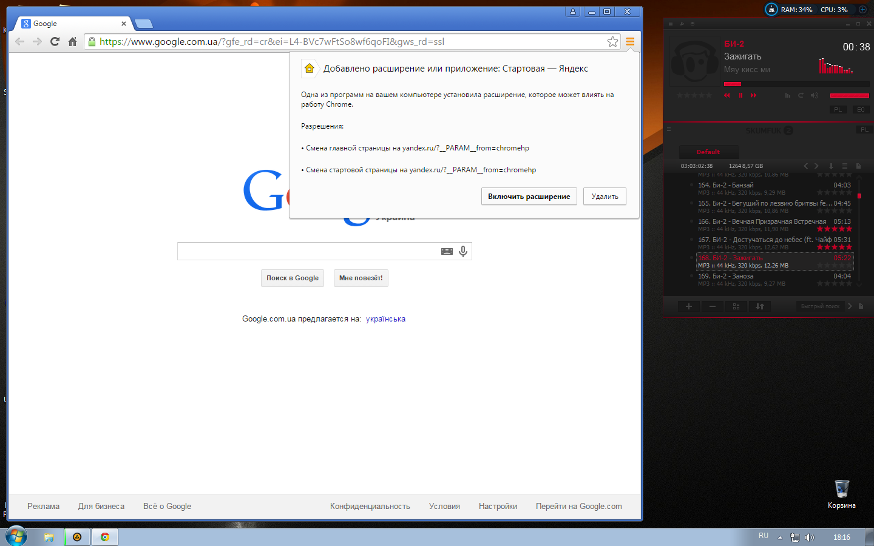Viewport: 874px width, 546px height.
Task: Skip to the next track
Action: coord(754,95)
